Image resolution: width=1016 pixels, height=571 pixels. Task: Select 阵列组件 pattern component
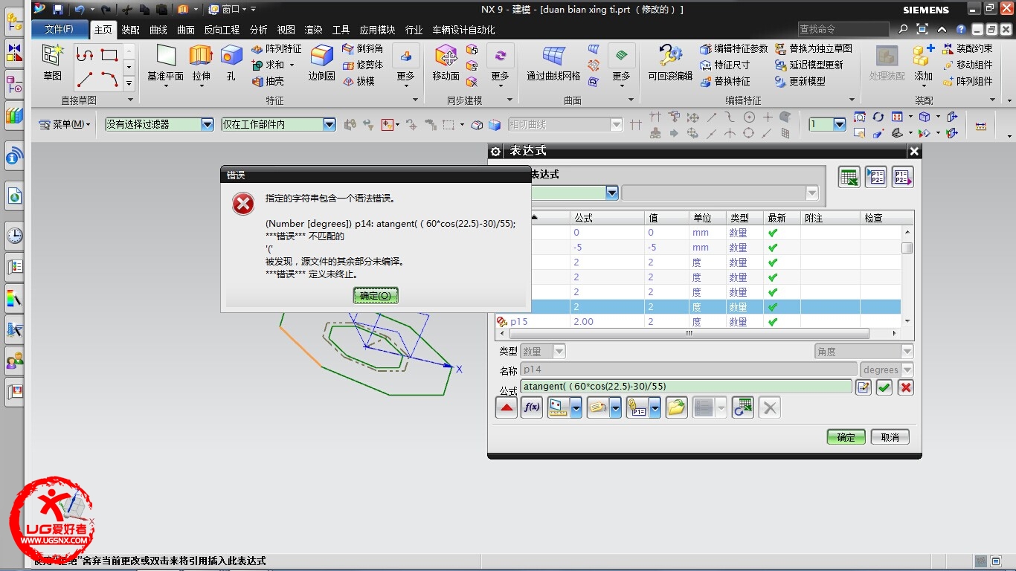click(x=967, y=81)
